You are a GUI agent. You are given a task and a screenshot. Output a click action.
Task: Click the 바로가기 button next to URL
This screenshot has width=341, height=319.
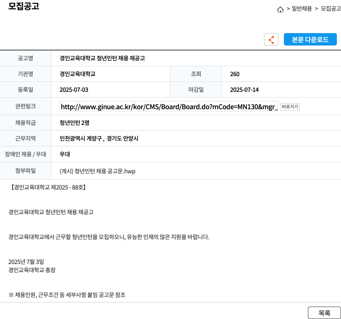click(x=290, y=107)
